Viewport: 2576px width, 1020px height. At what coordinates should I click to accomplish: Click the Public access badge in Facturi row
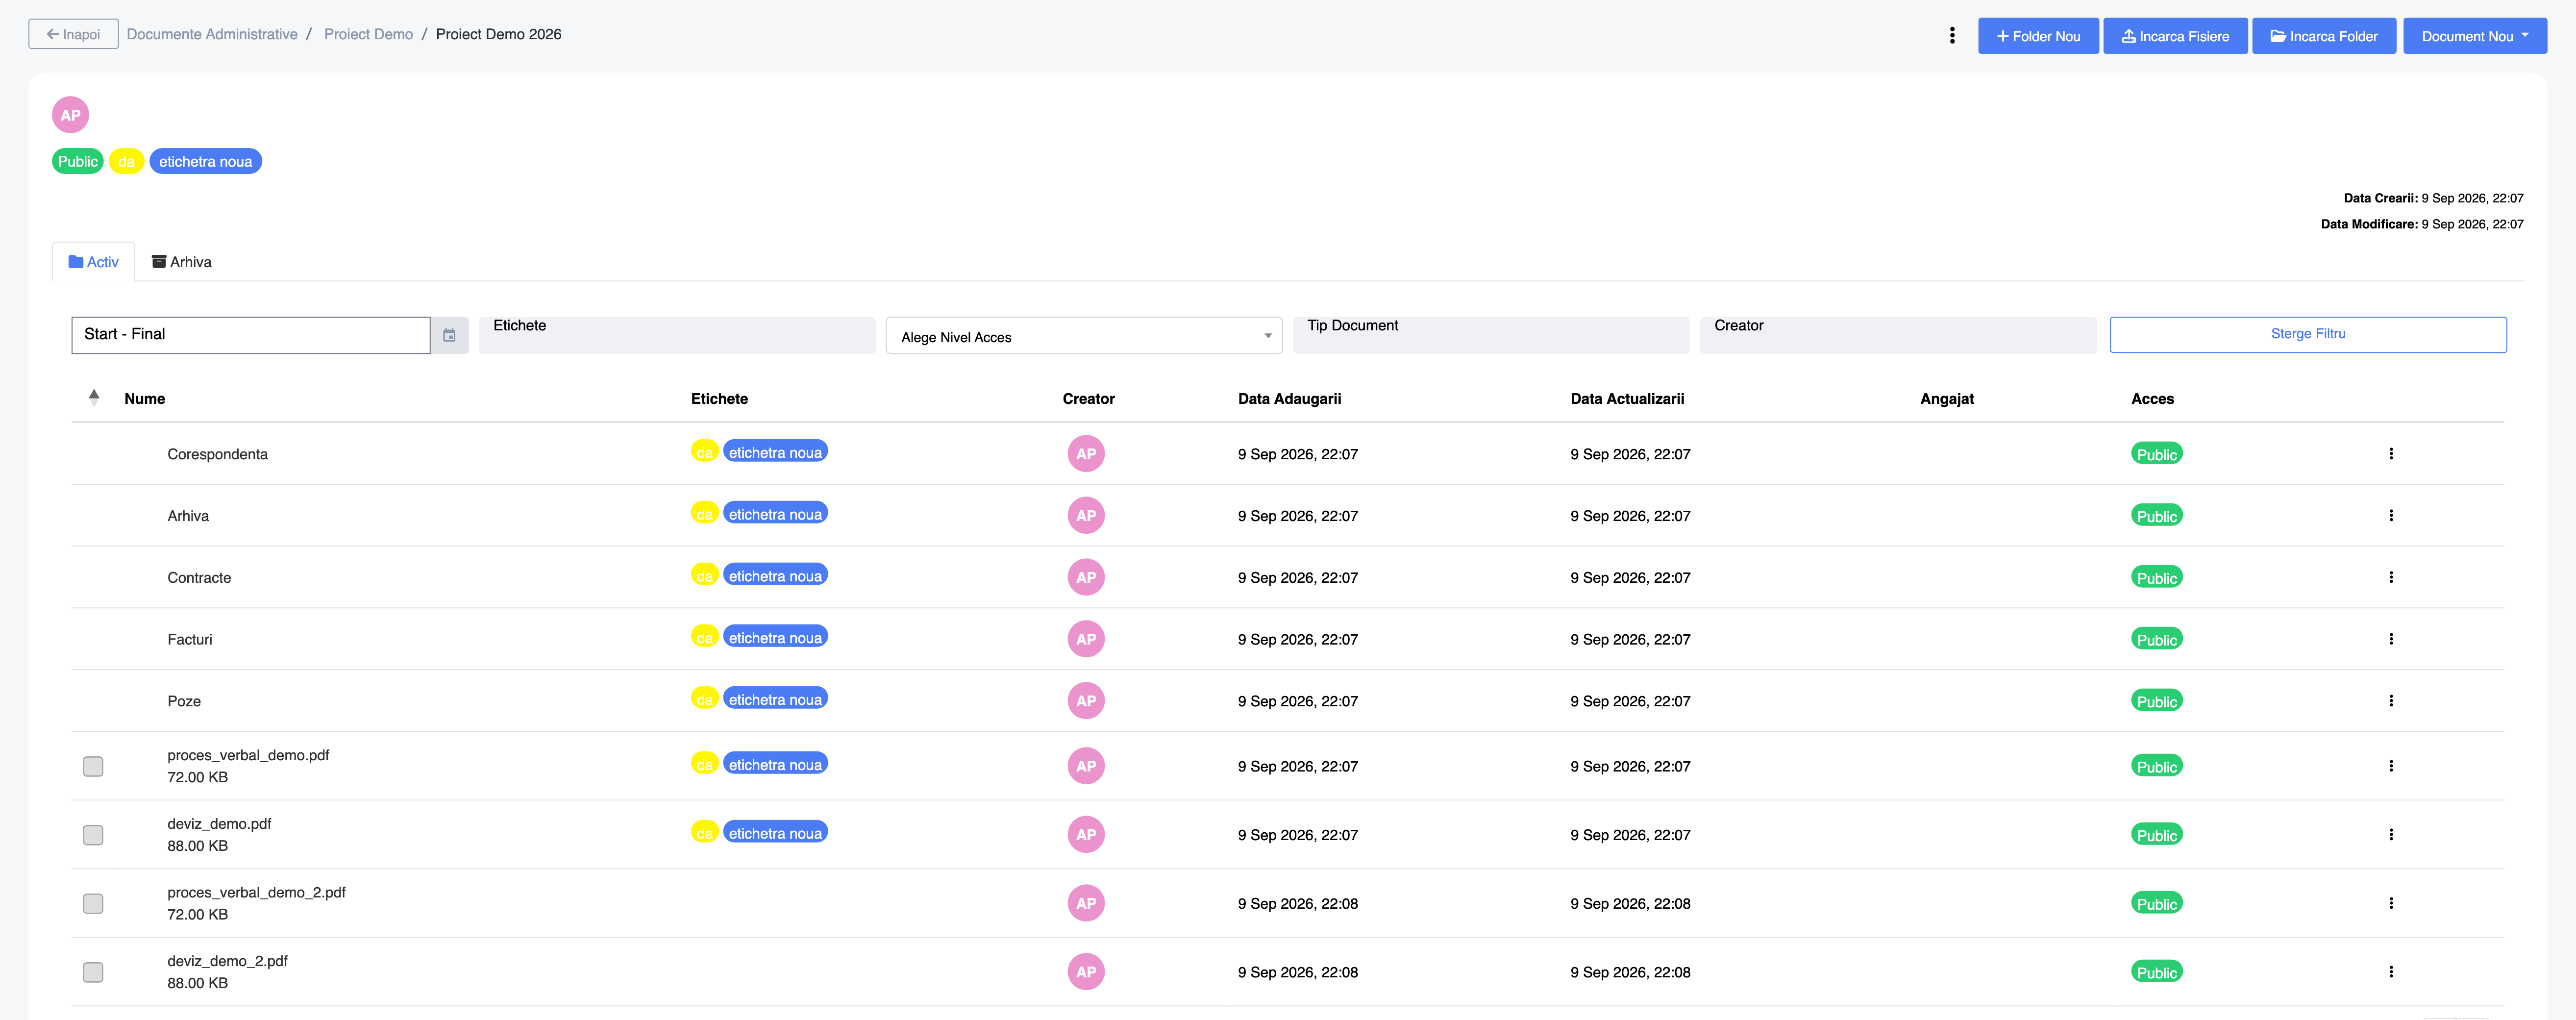tap(2156, 640)
